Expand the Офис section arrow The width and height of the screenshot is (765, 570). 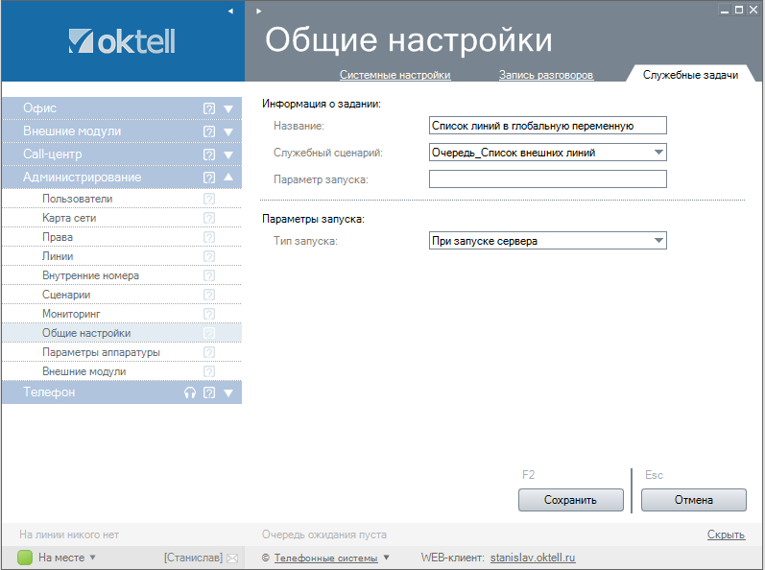(x=228, y=108)
